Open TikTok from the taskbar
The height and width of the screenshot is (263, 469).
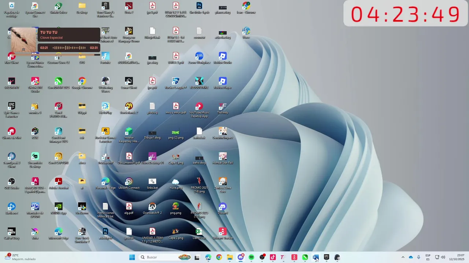pos(273,257)
